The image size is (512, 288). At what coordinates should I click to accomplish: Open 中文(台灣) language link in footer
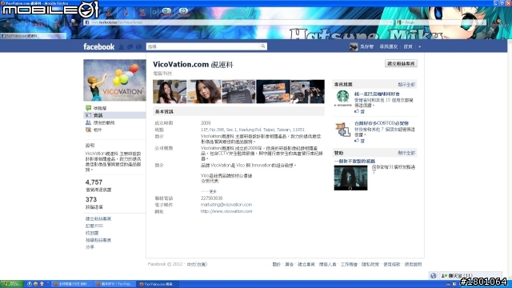[x=197, y=264]
